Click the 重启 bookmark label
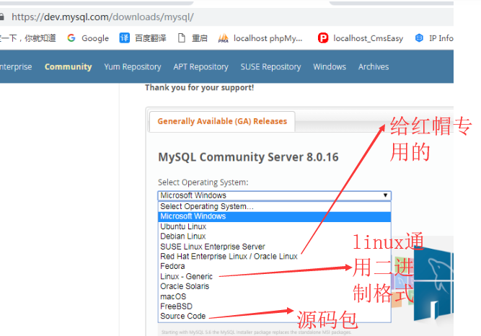This screenshot has height=336, width=481. pyautogui.click(x=199, y=38)
